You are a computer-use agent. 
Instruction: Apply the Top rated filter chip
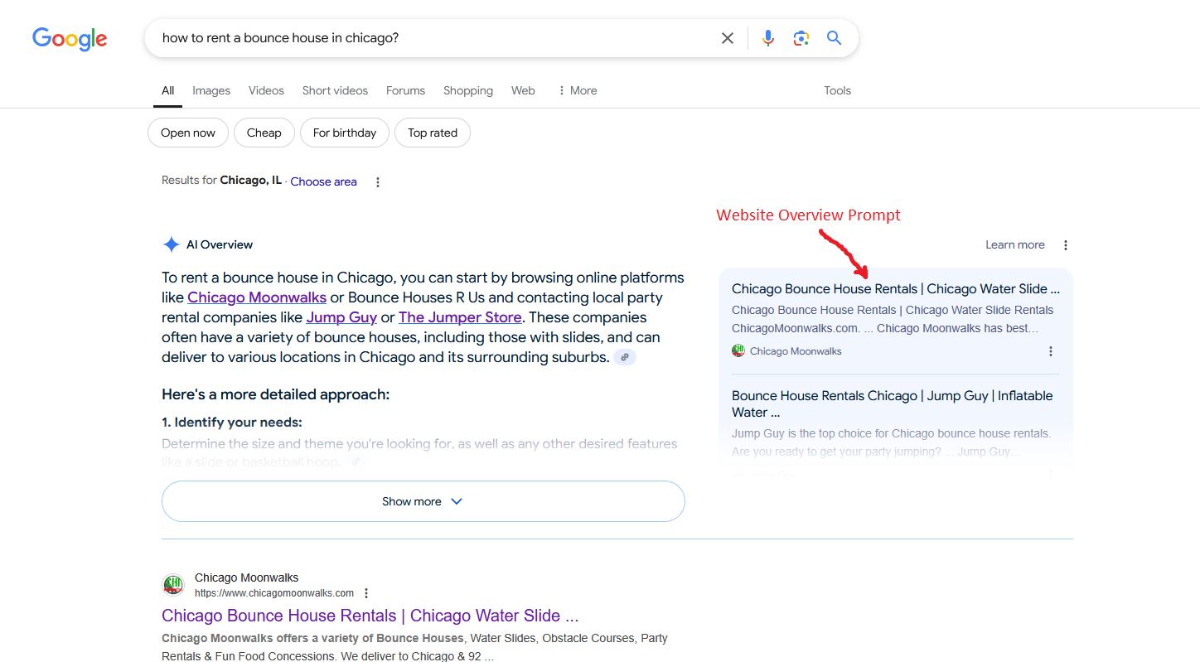pyautogui.click(x=433, y=133)
